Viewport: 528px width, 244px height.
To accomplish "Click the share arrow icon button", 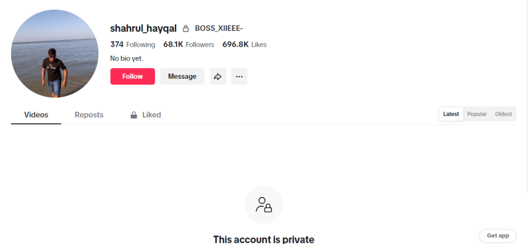I will click(x=218, y=76).
